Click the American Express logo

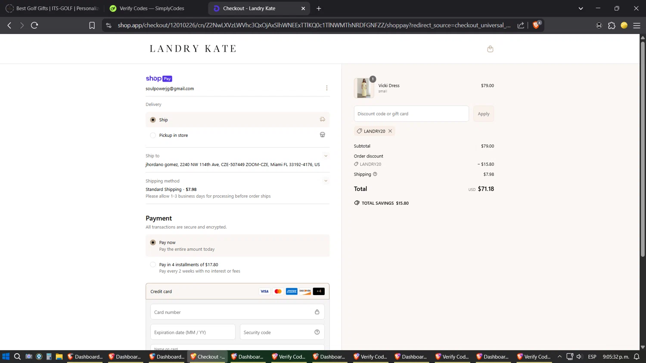(292, 291)
